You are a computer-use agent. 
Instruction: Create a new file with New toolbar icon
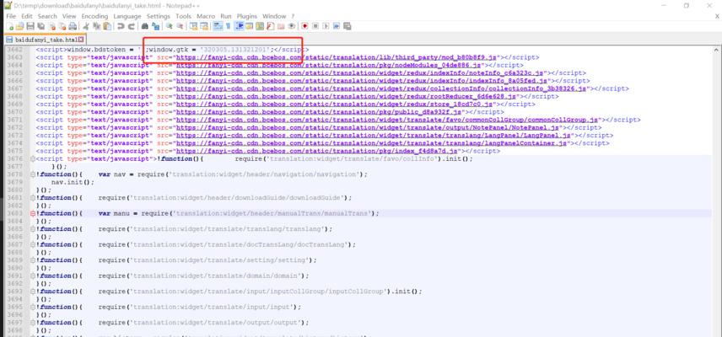coord(9,26)
